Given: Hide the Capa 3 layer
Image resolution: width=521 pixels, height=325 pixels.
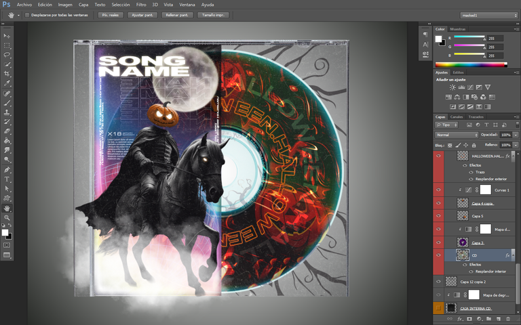Looking at the screenshot, I should [439, 242].
